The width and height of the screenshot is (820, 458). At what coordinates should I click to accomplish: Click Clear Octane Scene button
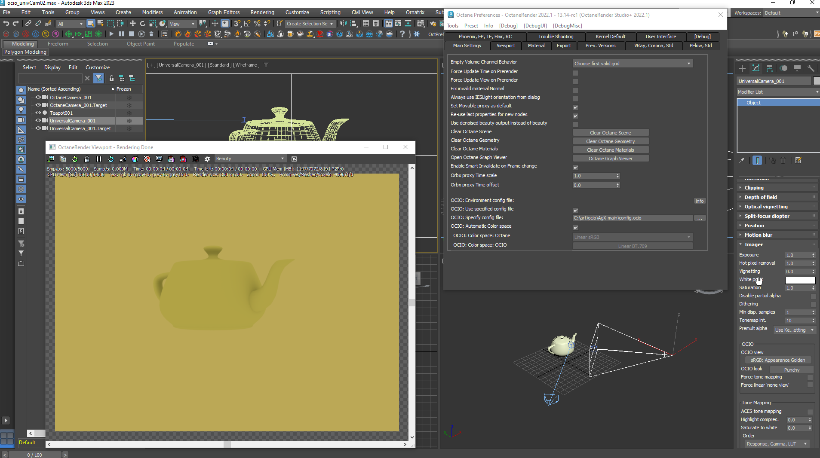(x=611, y=133)
